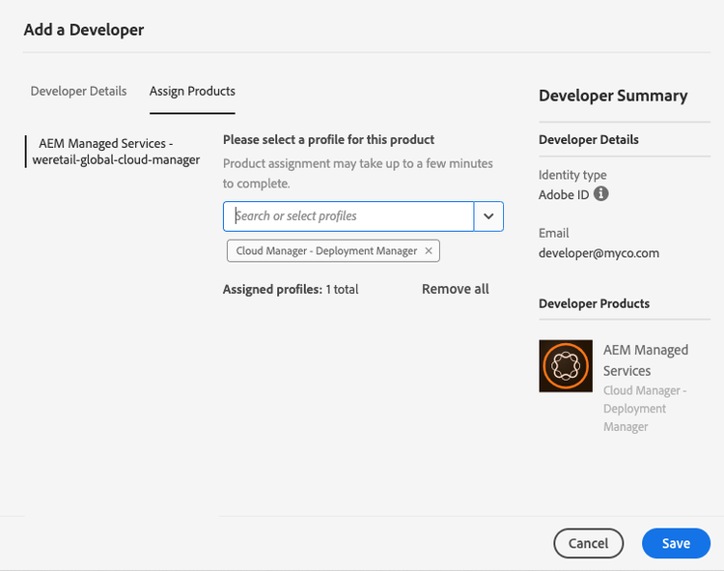The width and height of the screenshot is (724, 571).
Task: Click Assigned profiles: 1 total text
Action: [x=291, y=290]
